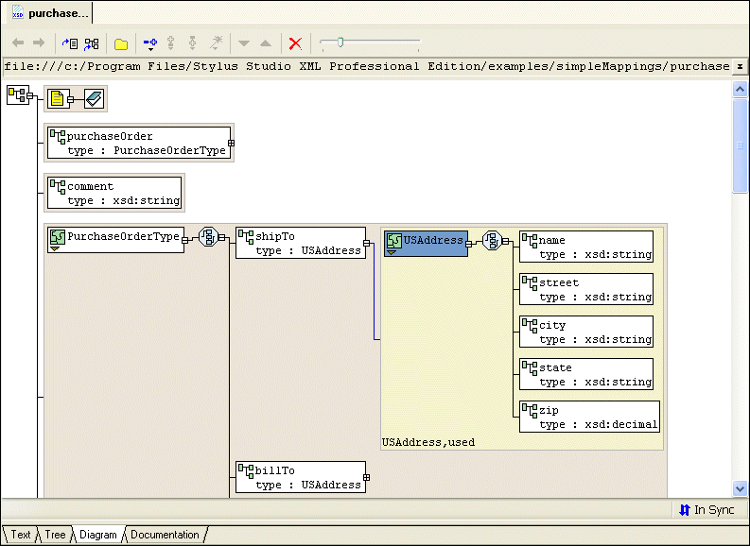Click the book documentation icon in diagram
This screenshot has height=546, width=750.
point(94,98)
